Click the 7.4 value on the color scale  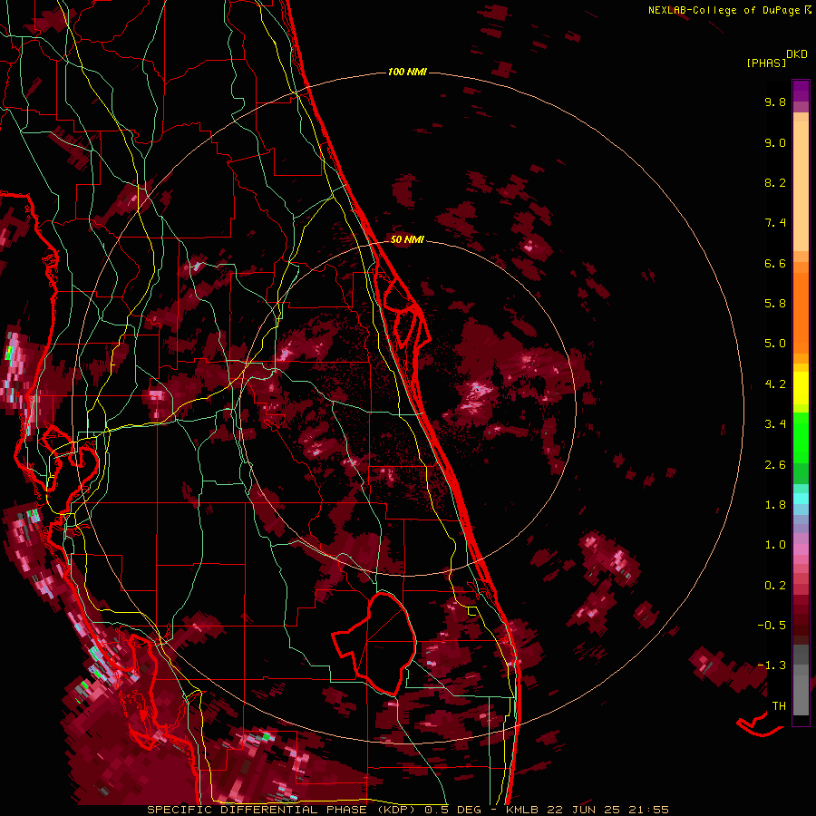point(775,223)
